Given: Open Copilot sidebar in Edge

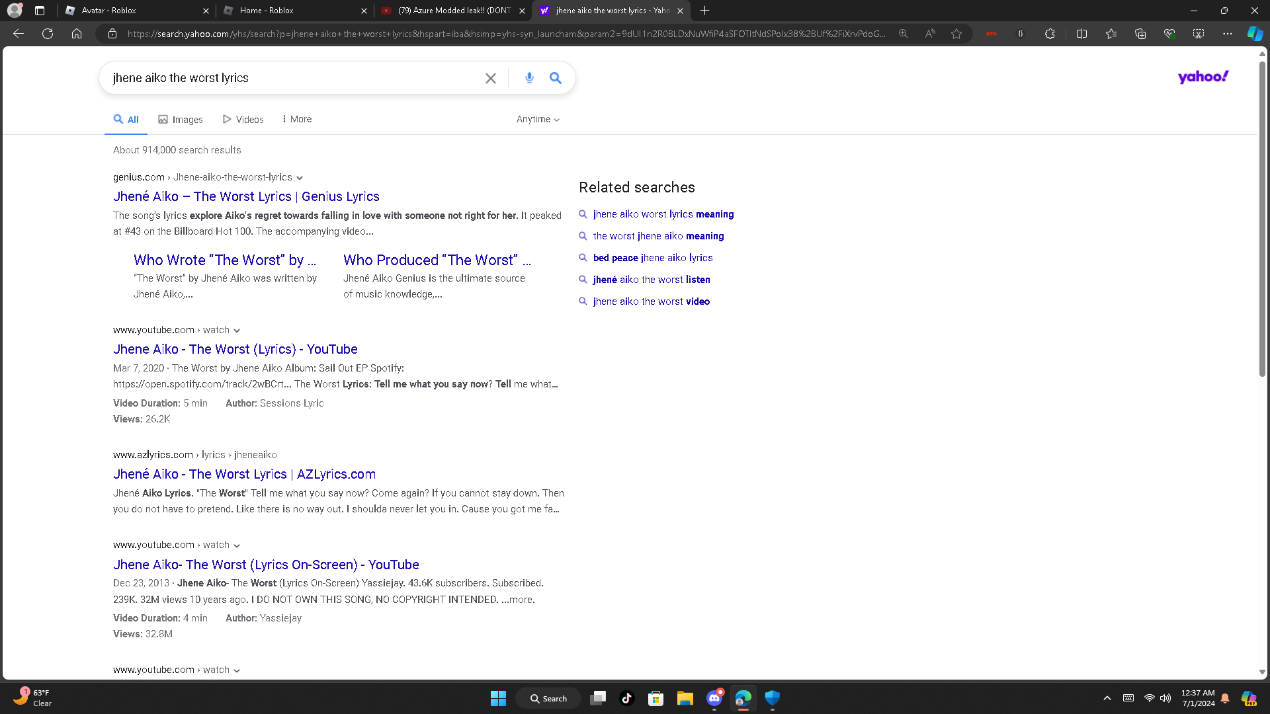Looking at the screenshot, I should [x=1255, y=34].
